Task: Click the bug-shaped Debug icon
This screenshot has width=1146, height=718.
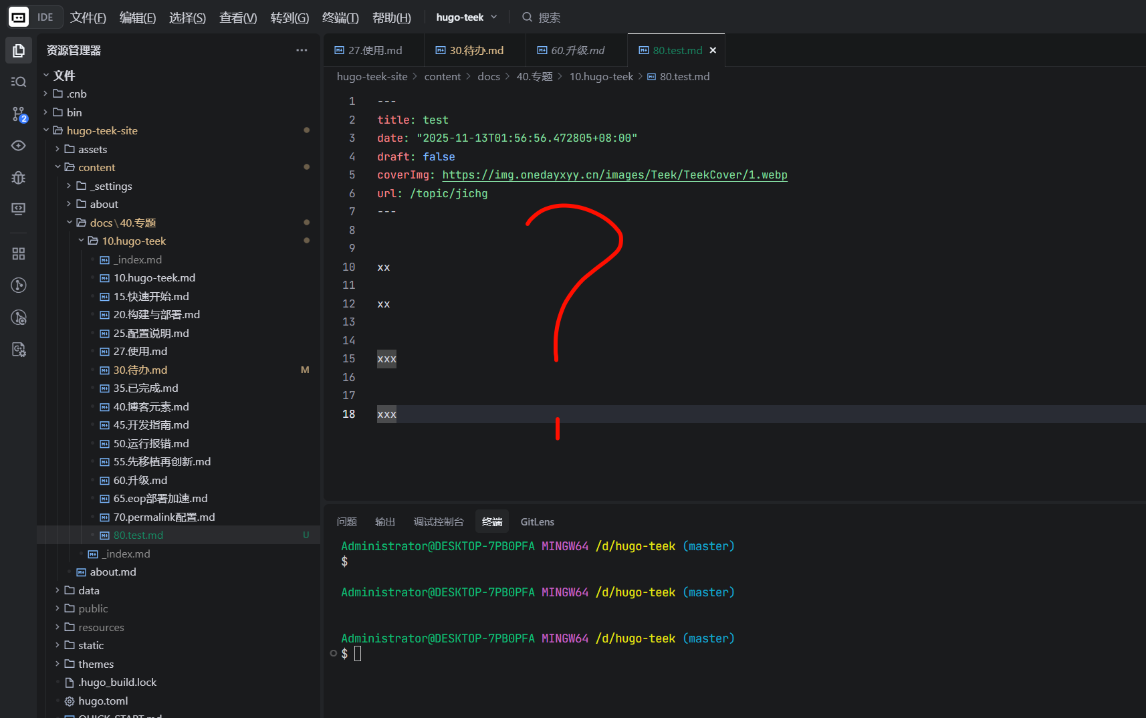Action: 19,177
